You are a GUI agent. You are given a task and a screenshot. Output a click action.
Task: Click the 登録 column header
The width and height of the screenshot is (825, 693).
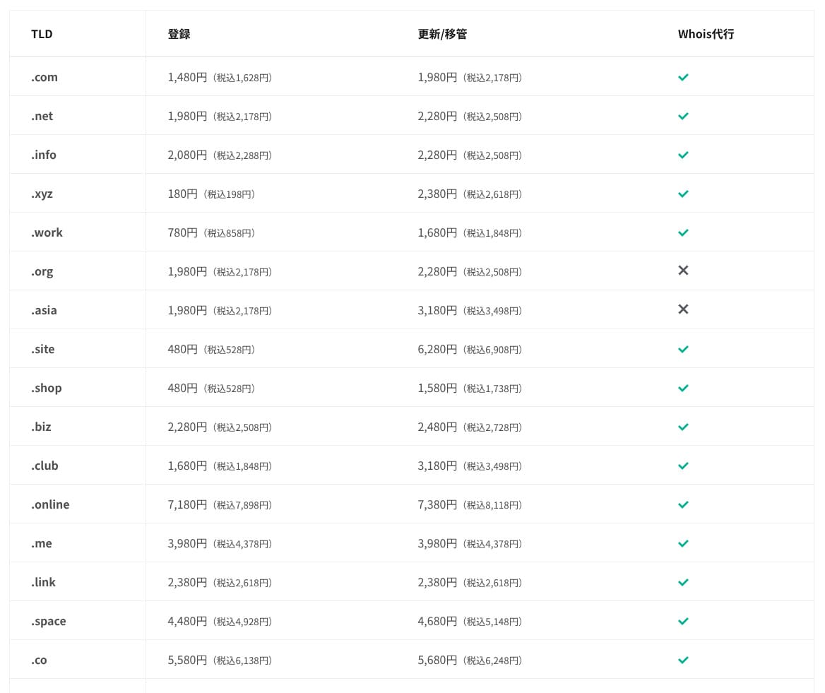(179, 34)
